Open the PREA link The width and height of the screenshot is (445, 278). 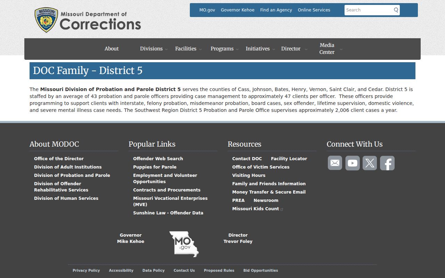pos(238,200)
